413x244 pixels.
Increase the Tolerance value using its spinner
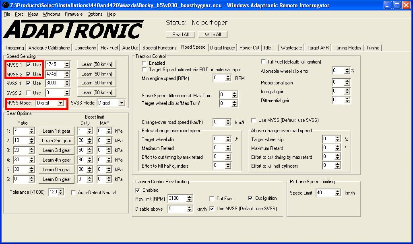point(60,190)
